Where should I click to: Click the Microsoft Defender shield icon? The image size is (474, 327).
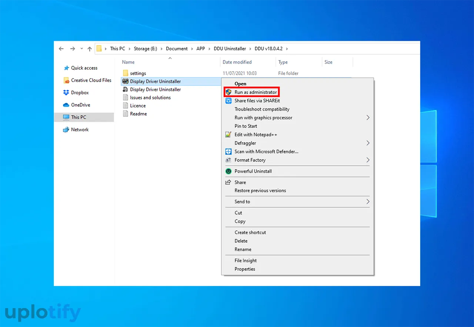[x=228, y=151]
